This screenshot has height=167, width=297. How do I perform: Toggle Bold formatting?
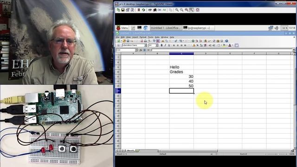point(161,45)
